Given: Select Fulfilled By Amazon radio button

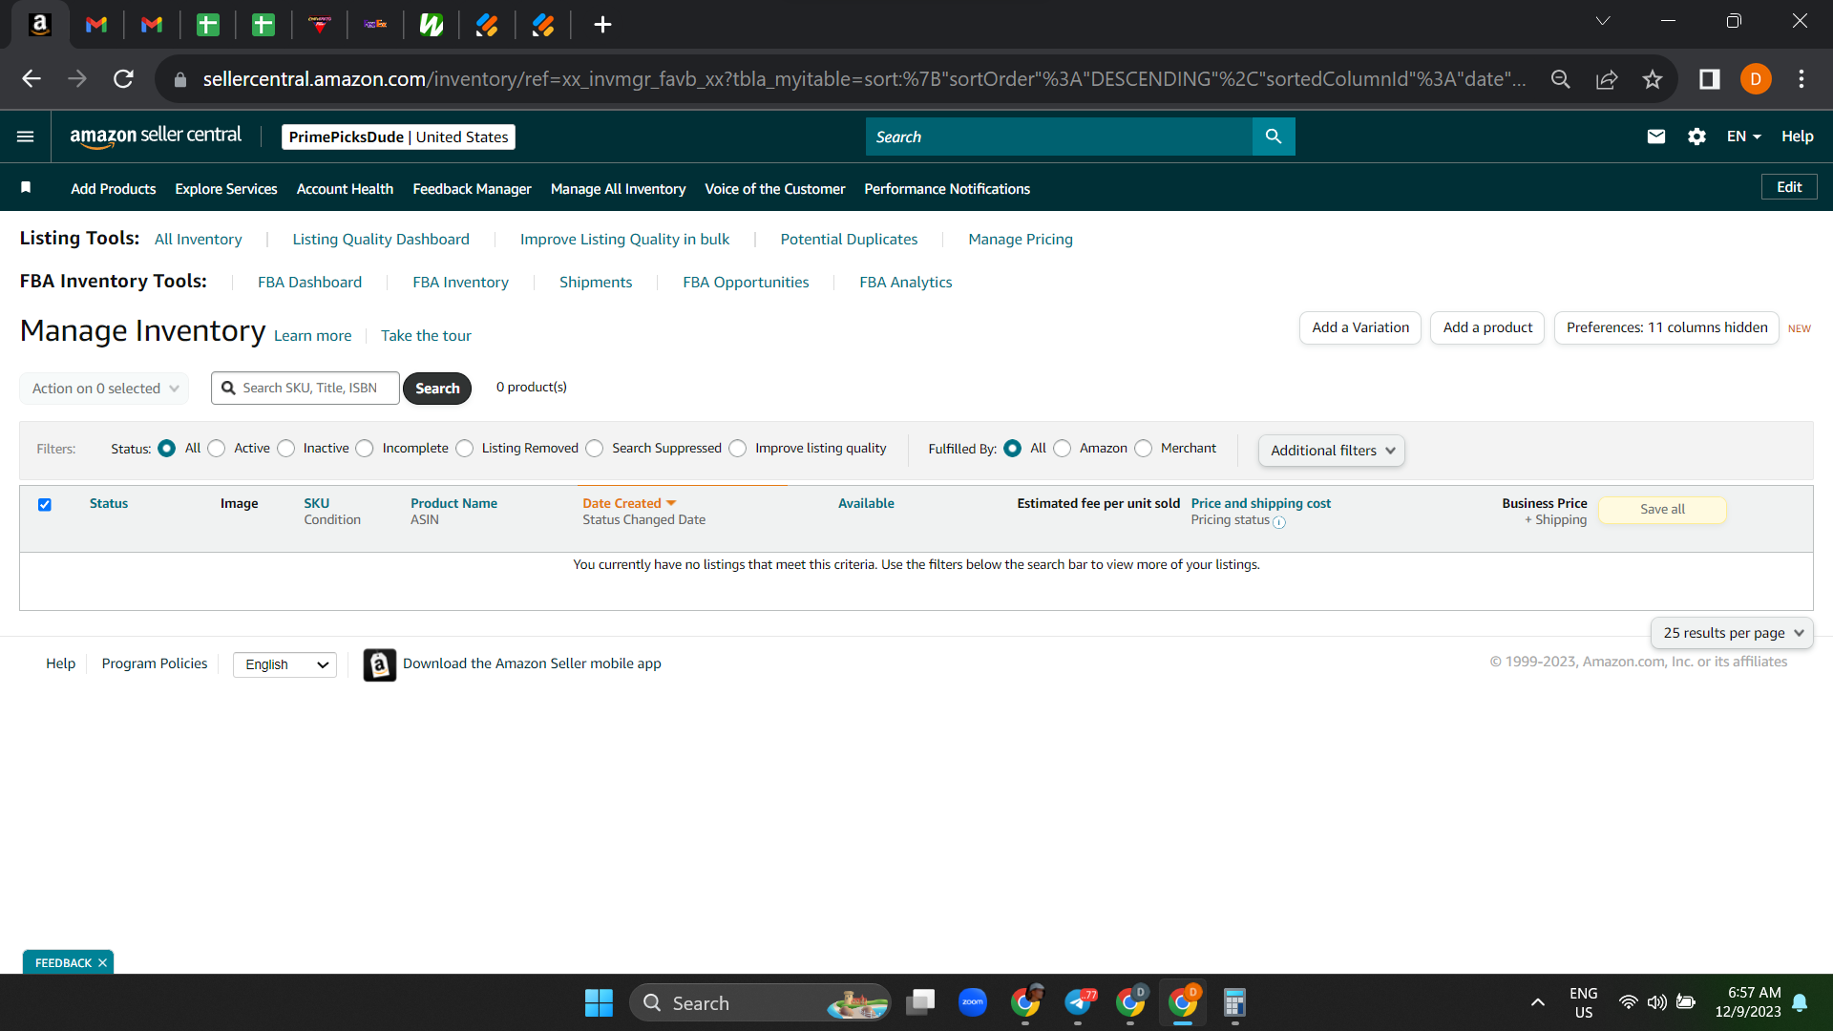Looking at the screenshot, I should click(x=1063, y=449).
